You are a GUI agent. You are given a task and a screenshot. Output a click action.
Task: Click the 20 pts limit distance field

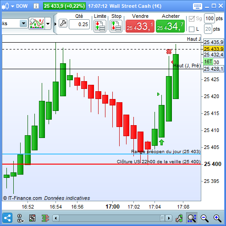tap(208, 29)
